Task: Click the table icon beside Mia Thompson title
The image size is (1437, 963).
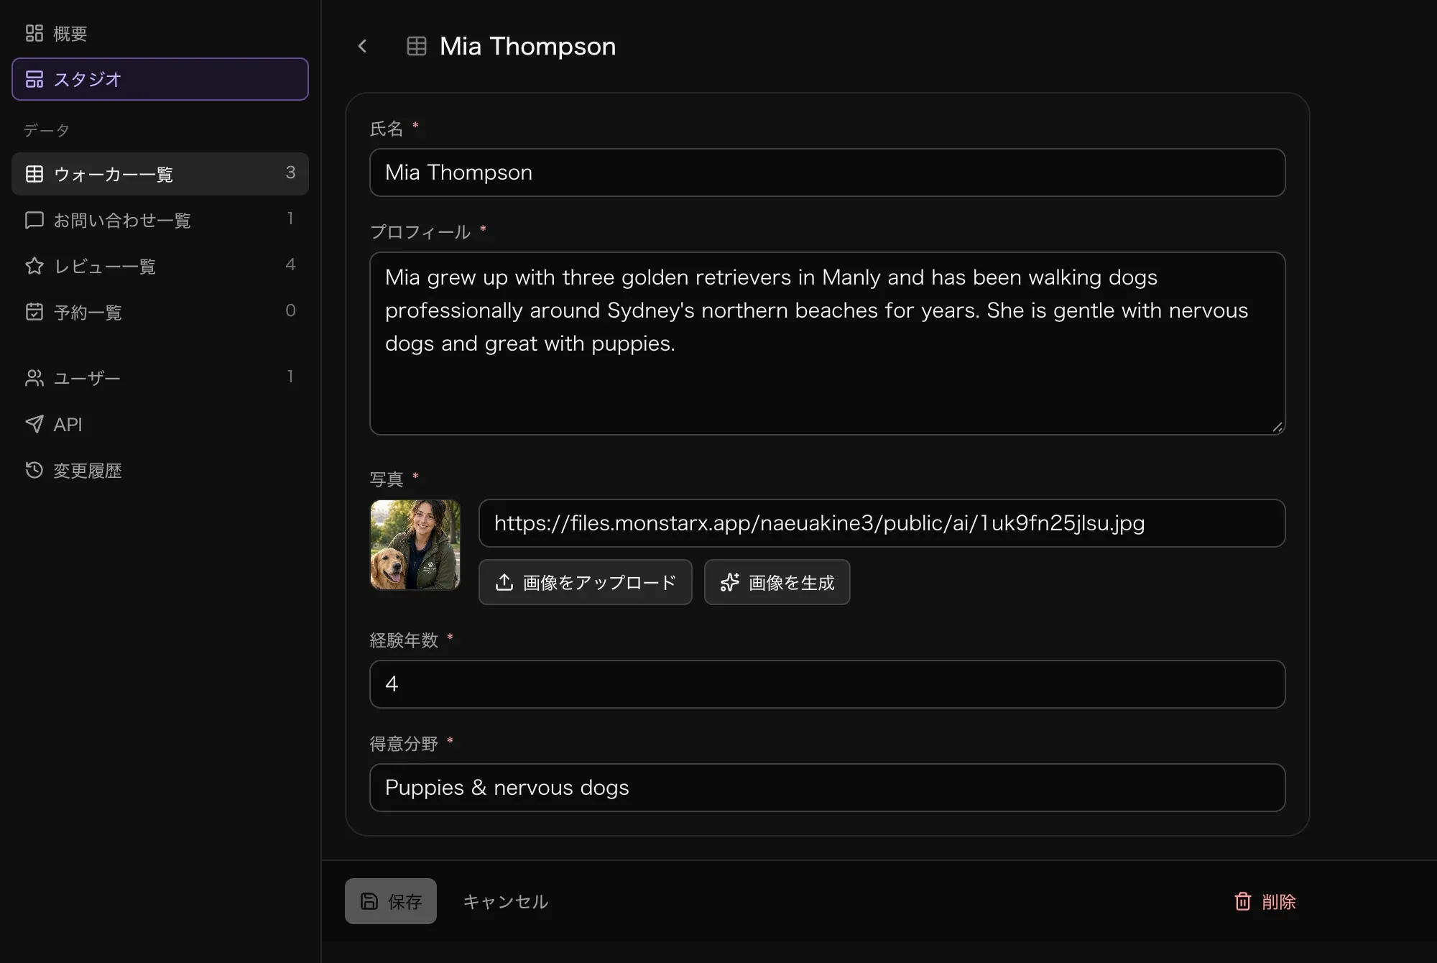Action: 417,46
